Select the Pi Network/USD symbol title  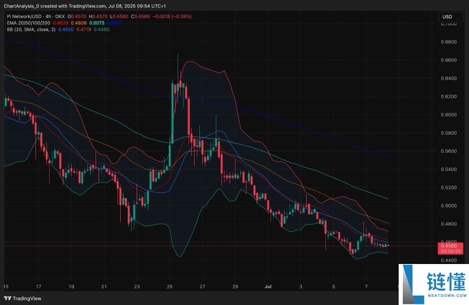pos(23,17)
